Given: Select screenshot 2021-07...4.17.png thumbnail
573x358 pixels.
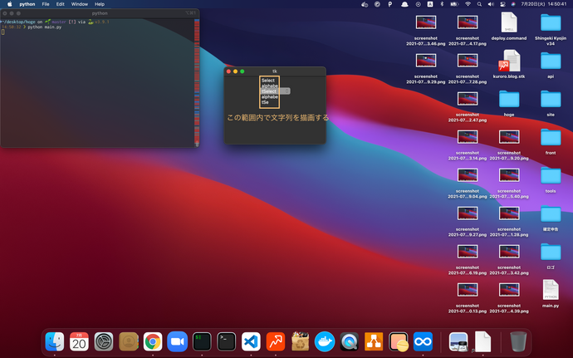Looking at the screenshot, I should [x=468, y=22].
